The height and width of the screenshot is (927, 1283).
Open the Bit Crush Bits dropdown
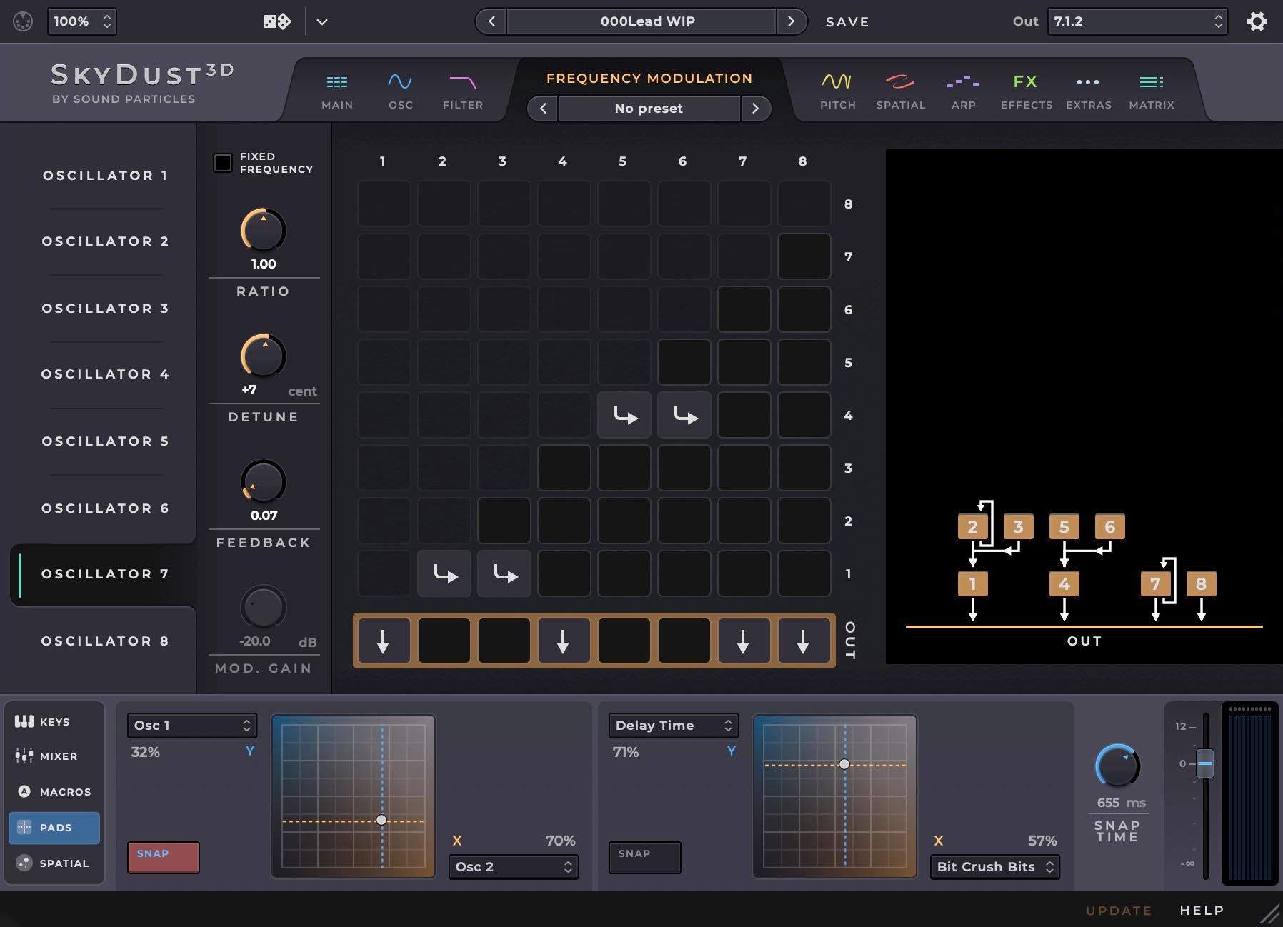[x=994, y=866]
